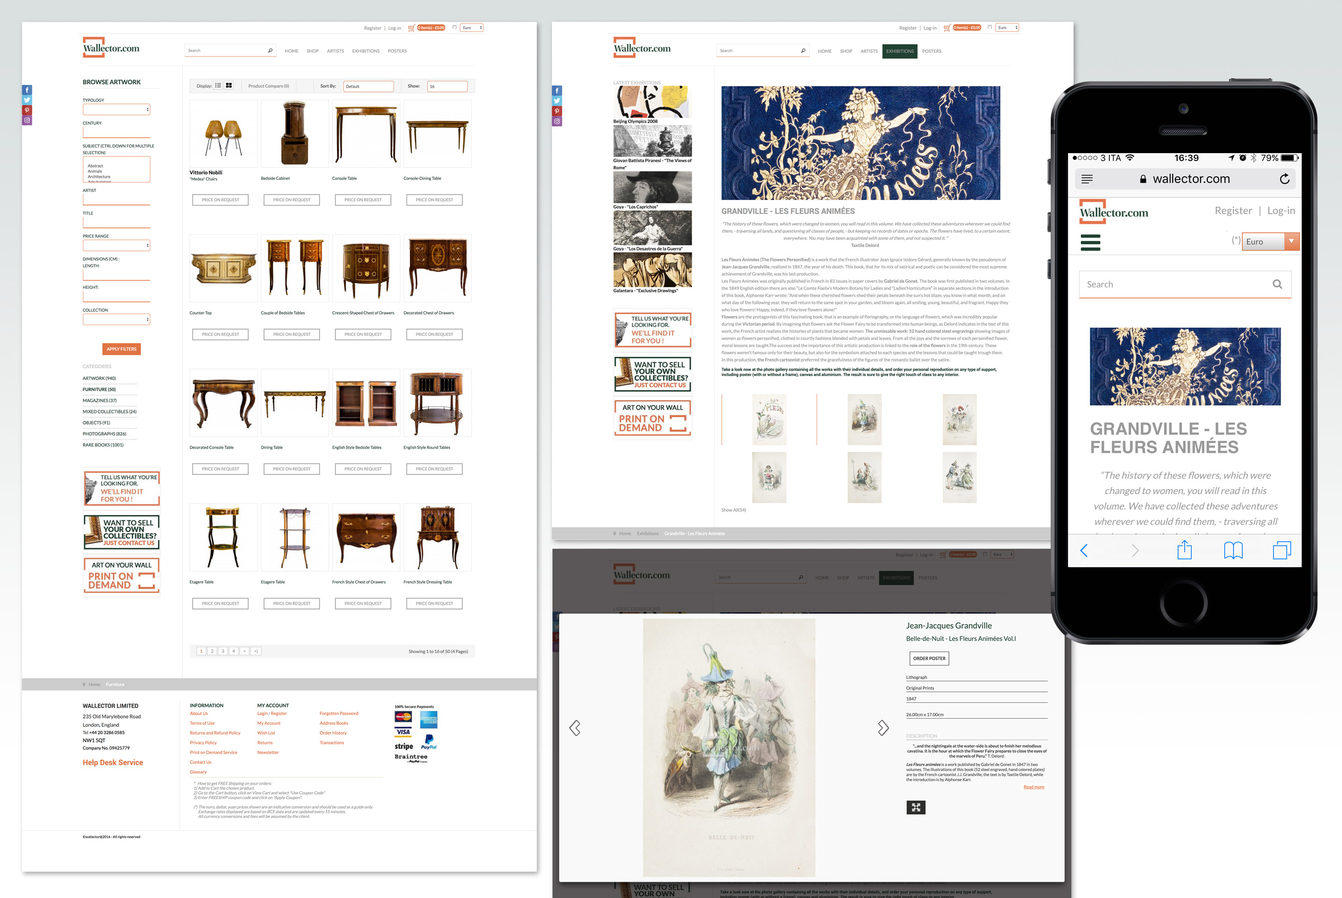Click Order Poster button in lightbox
1342x898 pixels.
929,659
